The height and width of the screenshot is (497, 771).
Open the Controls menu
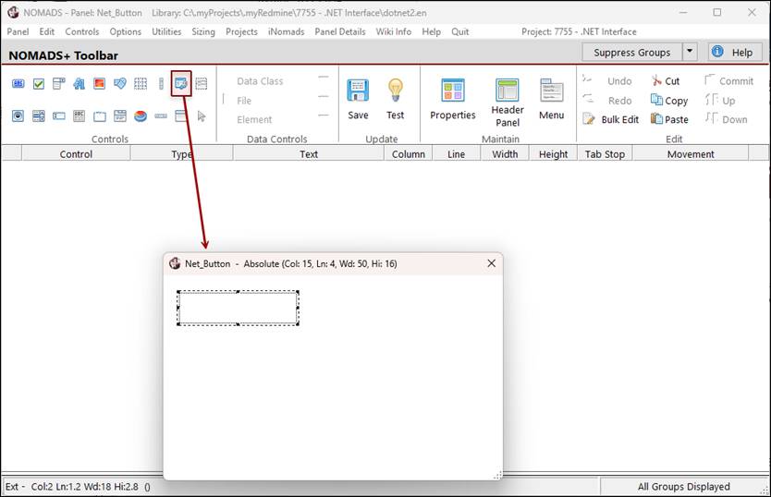point(82,31)
